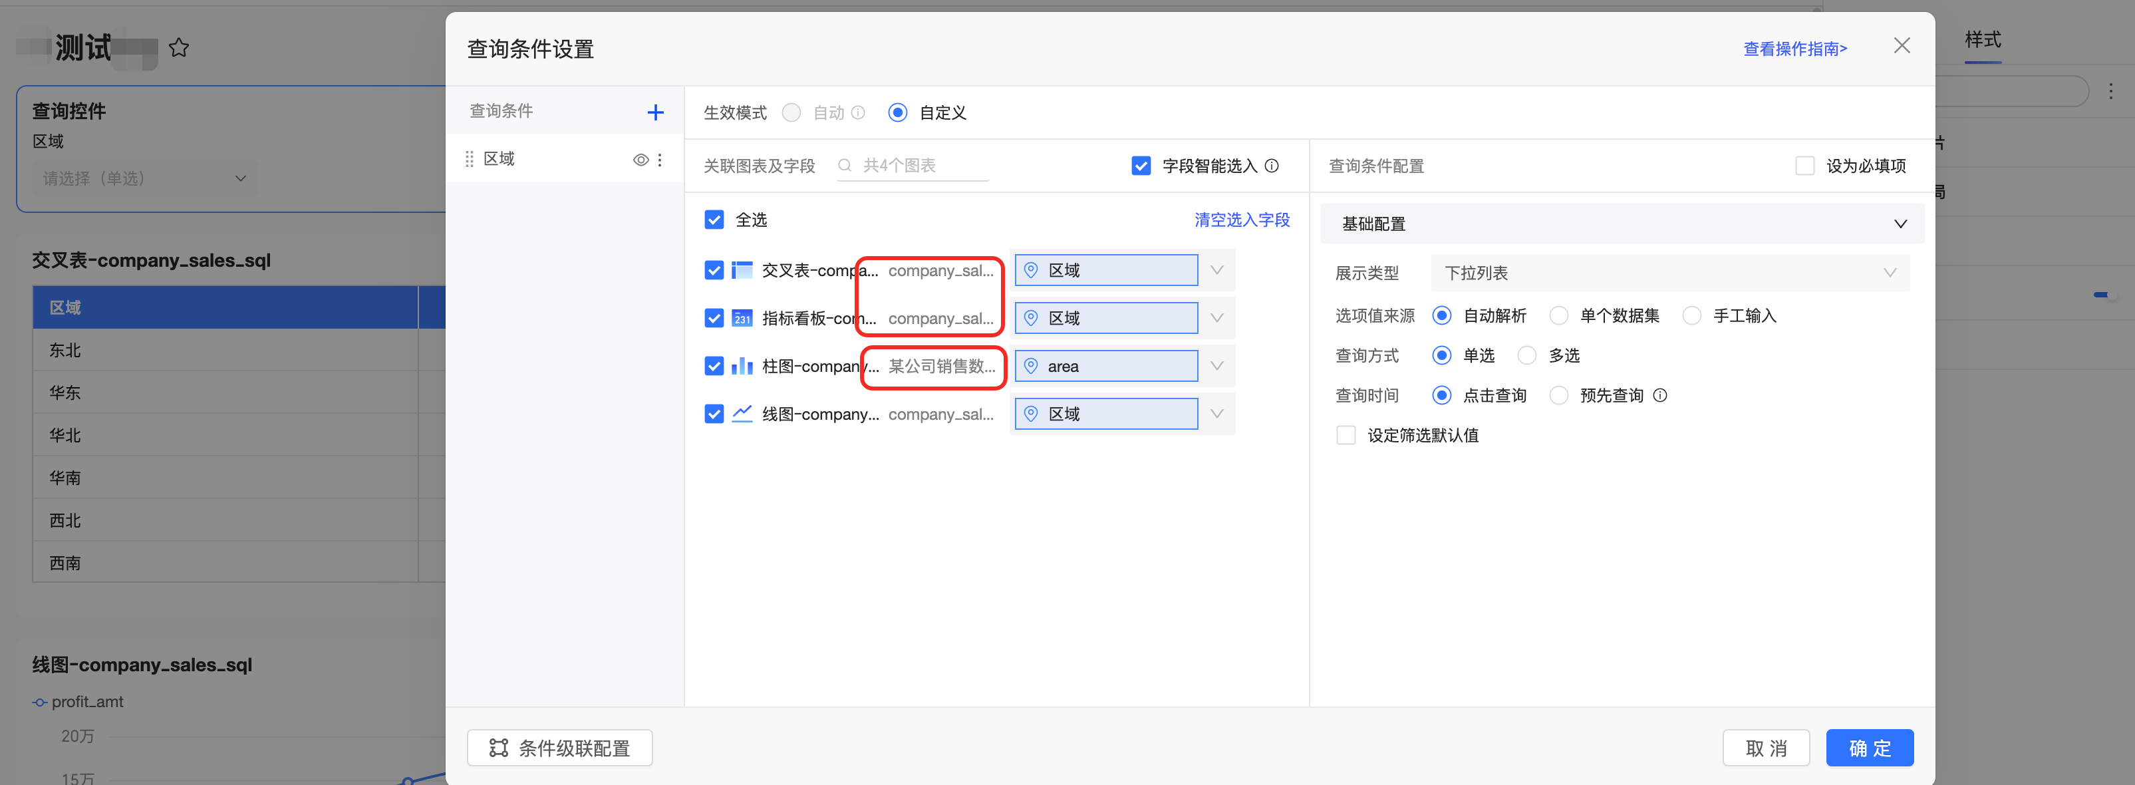Open 展示类型 下拉列表 dropdown

point(1669,273)
